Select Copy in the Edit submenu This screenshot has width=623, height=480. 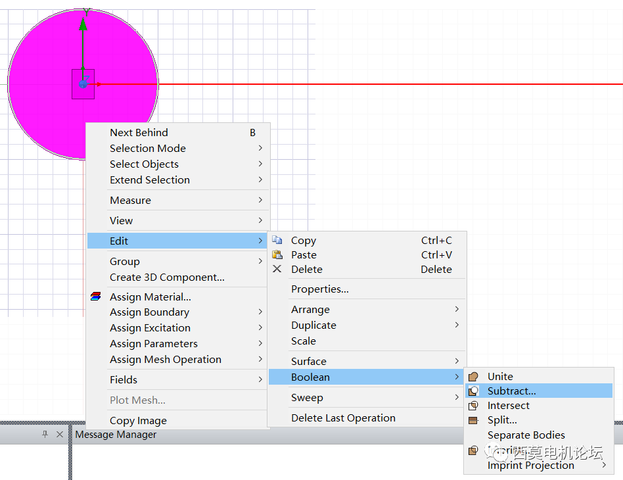point(367,240)
